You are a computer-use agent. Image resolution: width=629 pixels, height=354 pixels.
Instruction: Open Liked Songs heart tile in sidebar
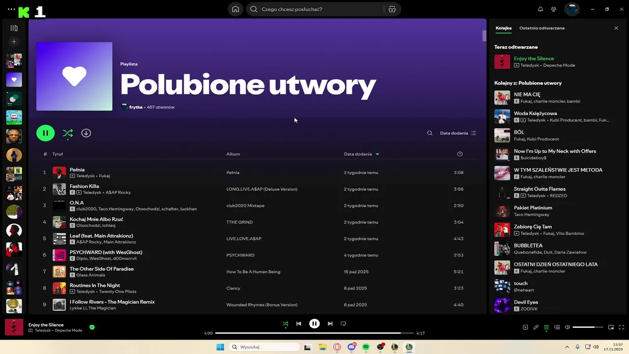[x=14, y=80]
